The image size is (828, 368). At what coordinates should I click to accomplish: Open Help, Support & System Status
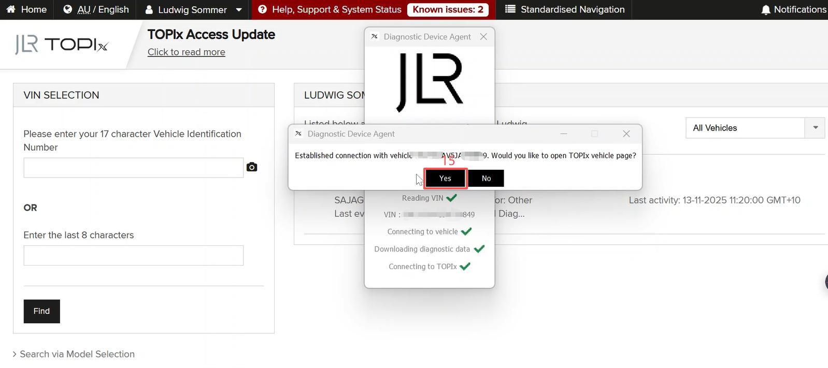click(x=336, y=9)
